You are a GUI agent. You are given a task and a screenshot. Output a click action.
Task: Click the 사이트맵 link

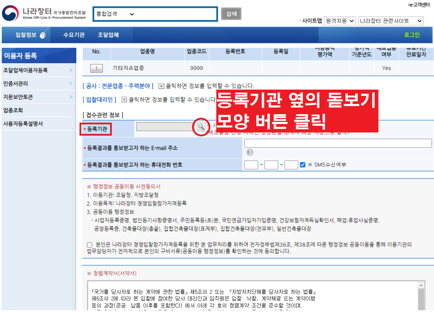[311, 21]
